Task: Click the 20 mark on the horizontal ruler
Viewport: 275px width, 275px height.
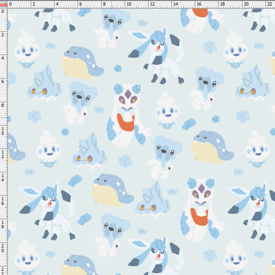Action: [x=246, y=4]
